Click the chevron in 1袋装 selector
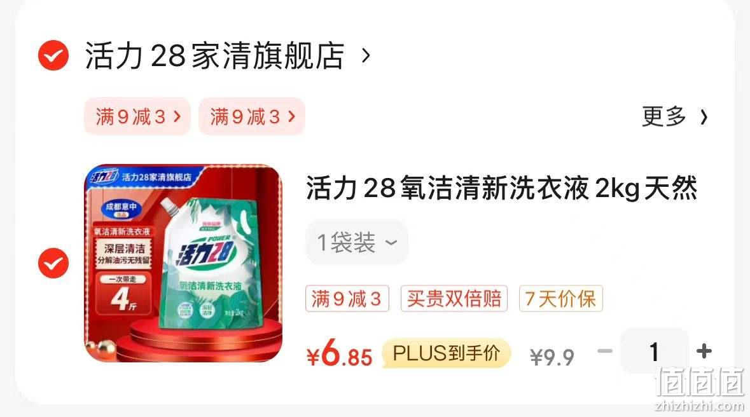 (x=391, y=242)
